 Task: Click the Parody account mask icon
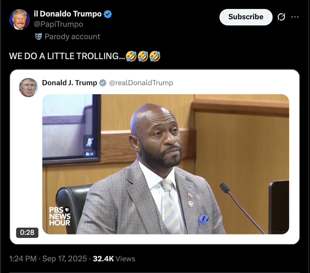(38, 36)
